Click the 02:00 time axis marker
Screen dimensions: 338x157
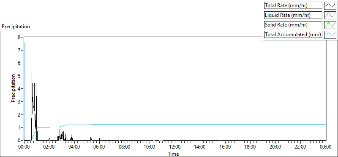(49, 147)
